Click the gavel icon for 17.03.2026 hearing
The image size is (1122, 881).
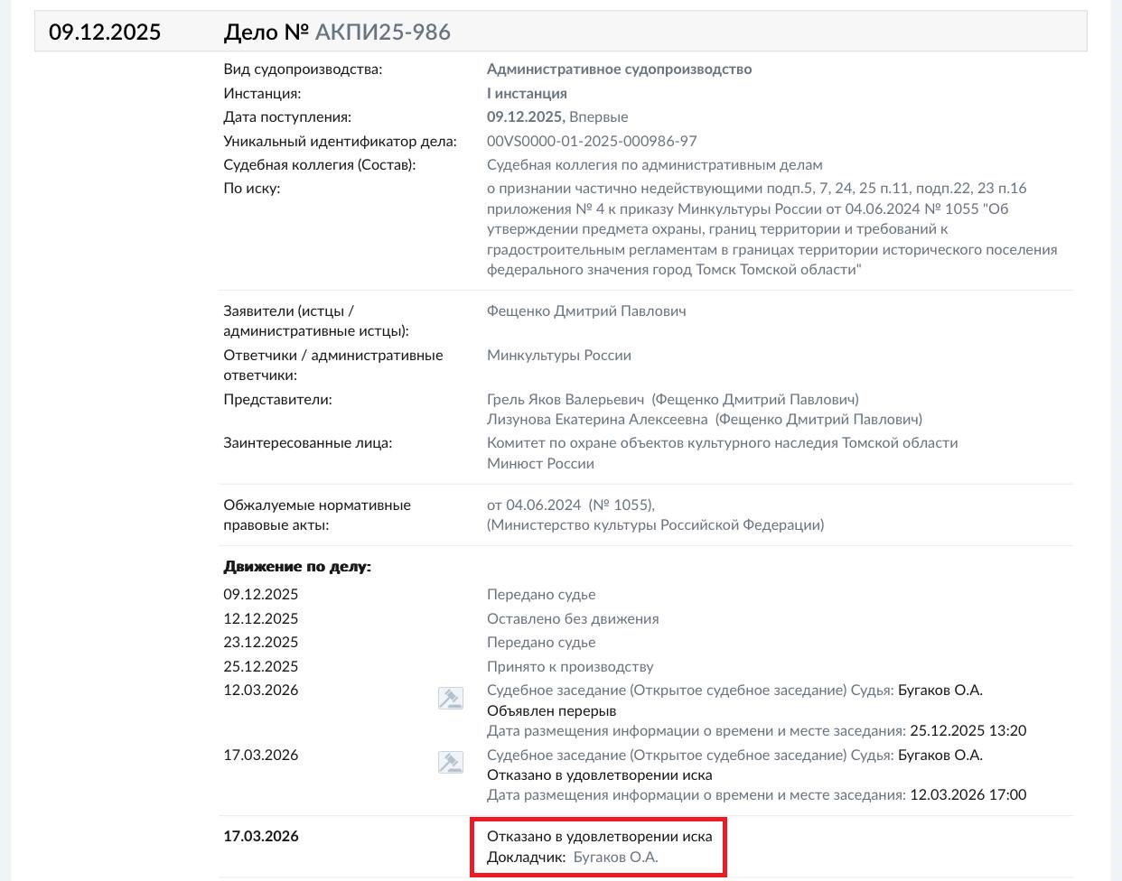[x=450, y=763]
